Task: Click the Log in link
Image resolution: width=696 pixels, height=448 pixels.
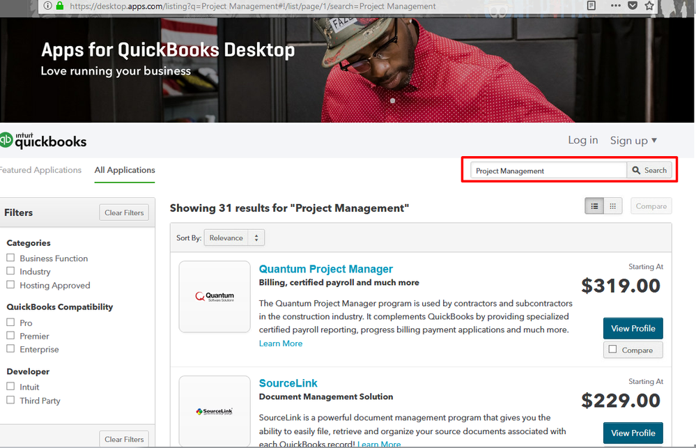Action: click(583, 140)
